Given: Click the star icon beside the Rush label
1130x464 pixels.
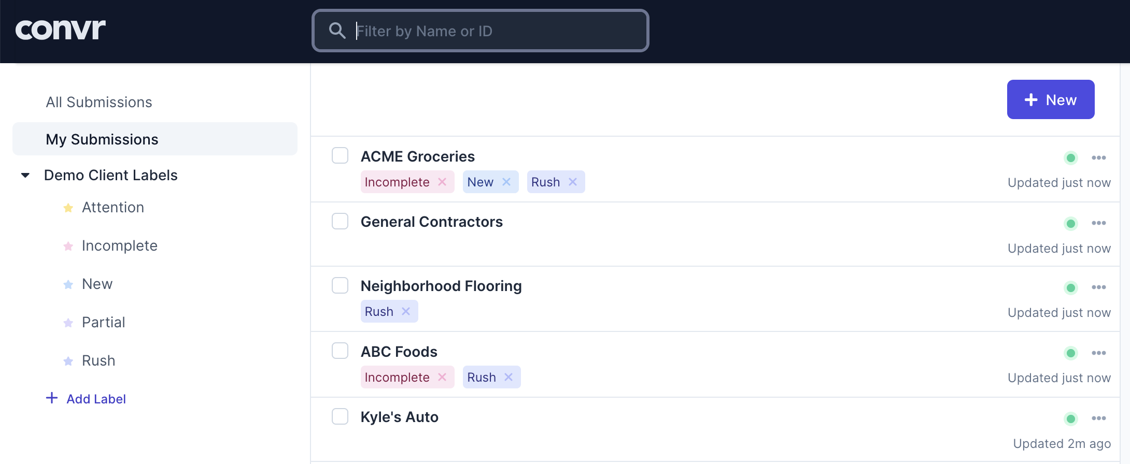Looking at the screenshot, I should click(67, 360).
